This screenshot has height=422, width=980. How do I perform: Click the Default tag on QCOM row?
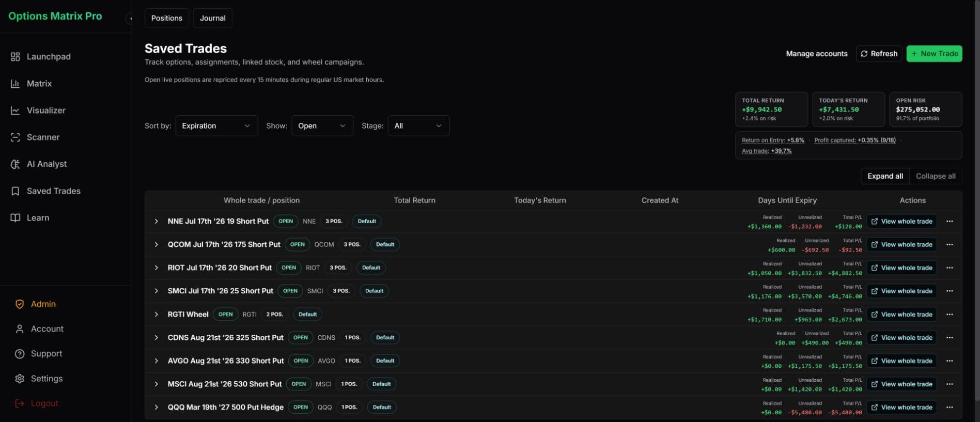pos(385,244)
